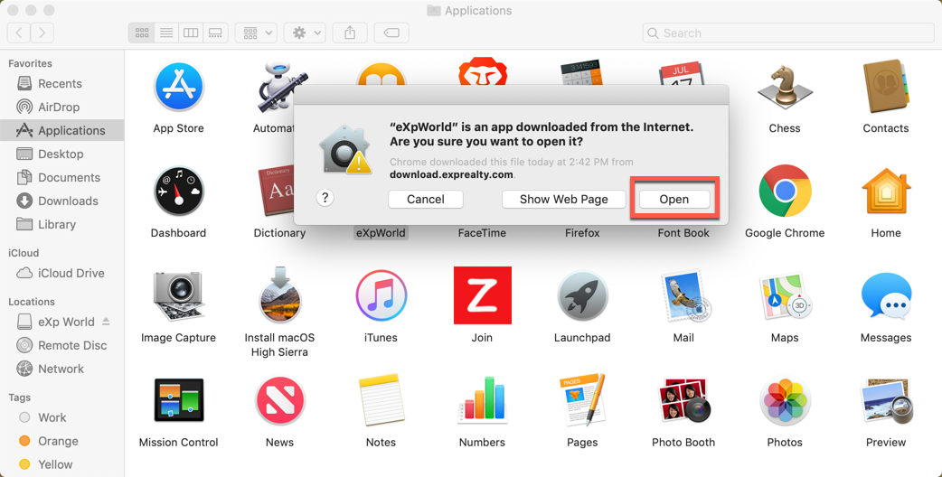Select the Numbers app icon
Image resolution: width=942 pixels, height=477 pixels.
[482, 400]
